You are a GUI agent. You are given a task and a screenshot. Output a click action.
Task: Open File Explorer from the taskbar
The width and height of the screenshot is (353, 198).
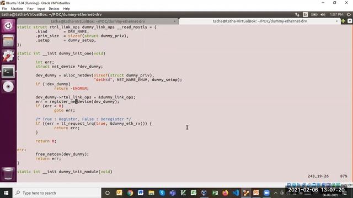click(151, 193)
